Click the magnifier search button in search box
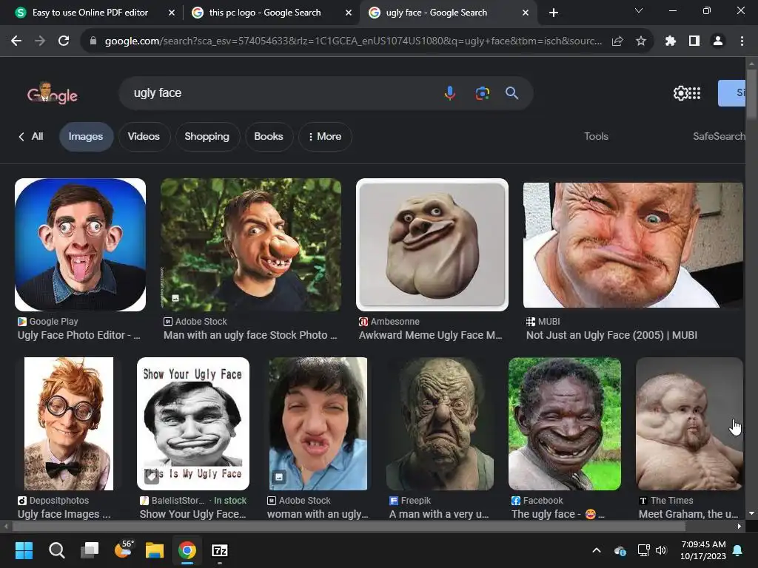 (512, 92)
